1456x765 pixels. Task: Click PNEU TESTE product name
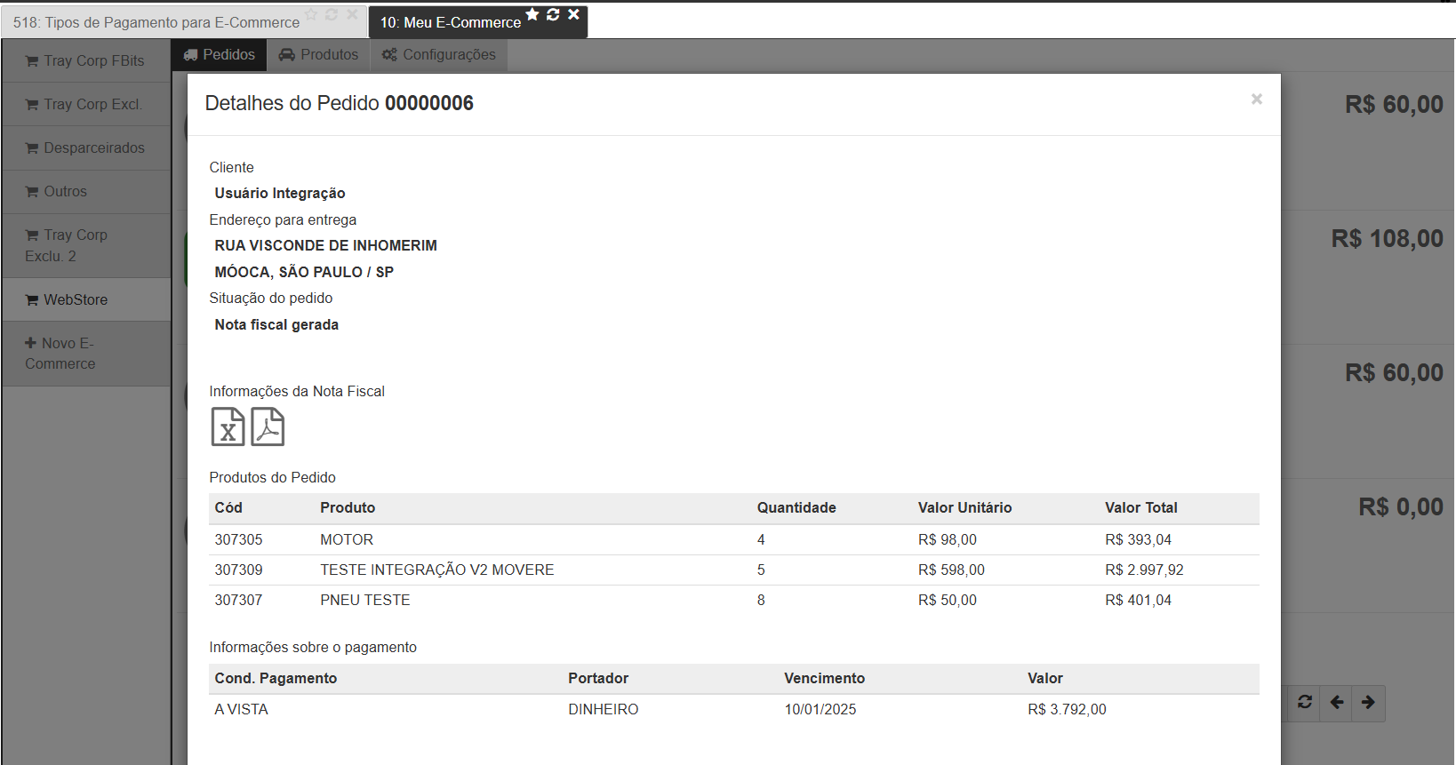pyautogui.click(x=365, y=600)
